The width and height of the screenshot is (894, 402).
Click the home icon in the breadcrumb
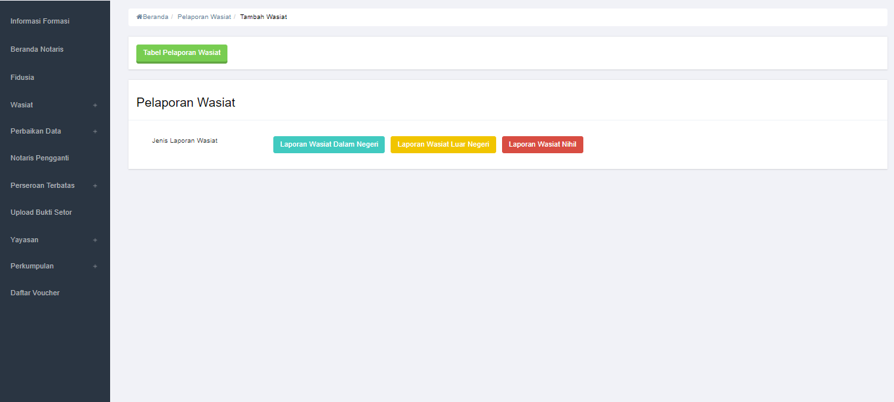(140, 17)
